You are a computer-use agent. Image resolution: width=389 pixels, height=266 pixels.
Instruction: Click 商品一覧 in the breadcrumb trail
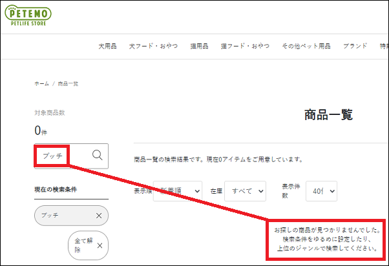click(68, 84)
